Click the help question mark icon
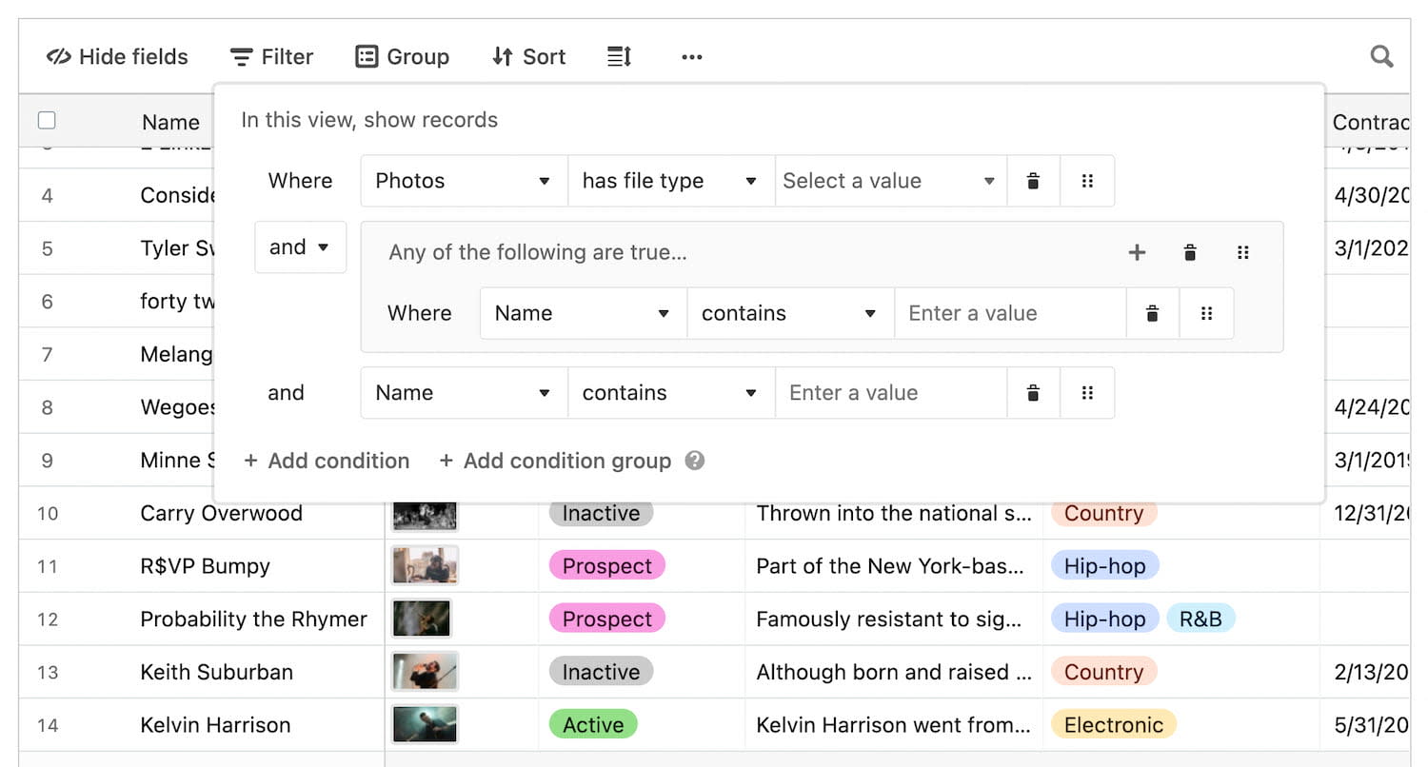Viewport: 1428px width, 767px height. click(x=694, y=461)
